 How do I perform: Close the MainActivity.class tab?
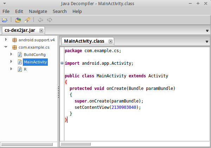[x=110, y=42]
